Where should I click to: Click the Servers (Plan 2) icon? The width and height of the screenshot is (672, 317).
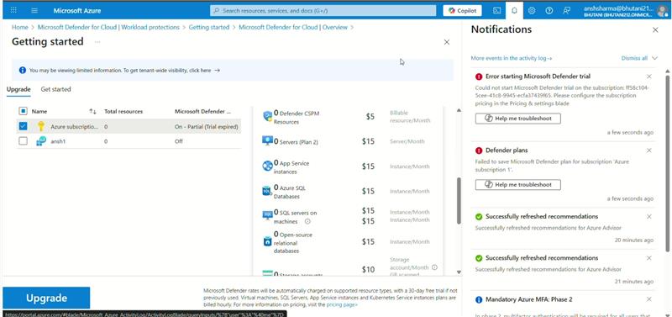click(267, 140)
